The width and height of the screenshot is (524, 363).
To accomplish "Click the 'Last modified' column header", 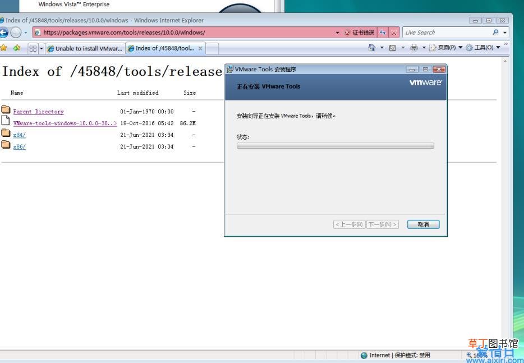I will click(x=137, y=93).
